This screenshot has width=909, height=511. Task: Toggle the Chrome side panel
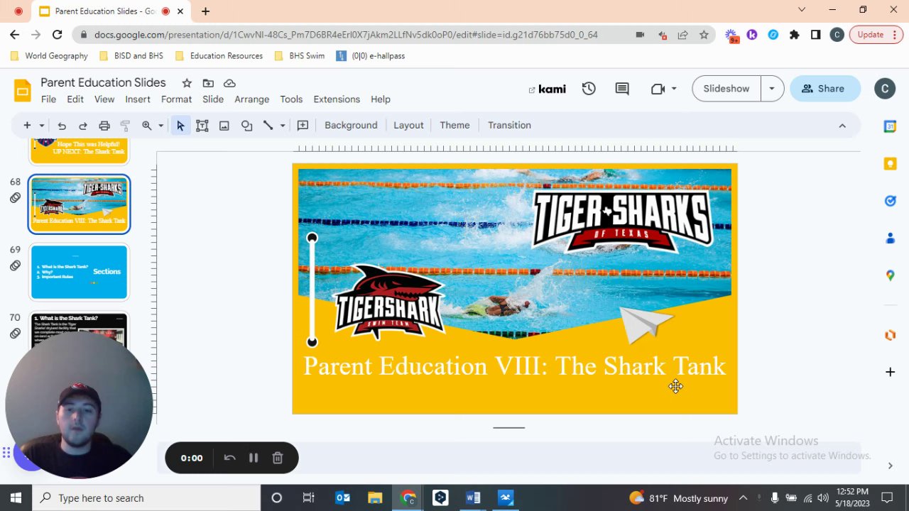816,34
